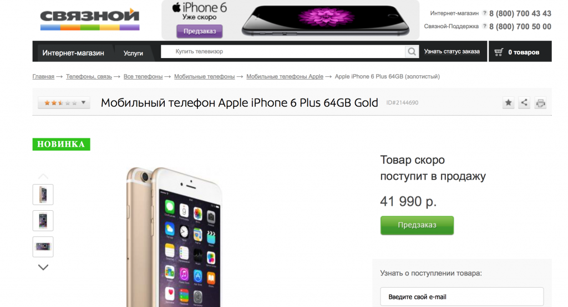Focus the Введите свой e-mail field
Viewport: 568px width, 307px height.
point(462,297)
